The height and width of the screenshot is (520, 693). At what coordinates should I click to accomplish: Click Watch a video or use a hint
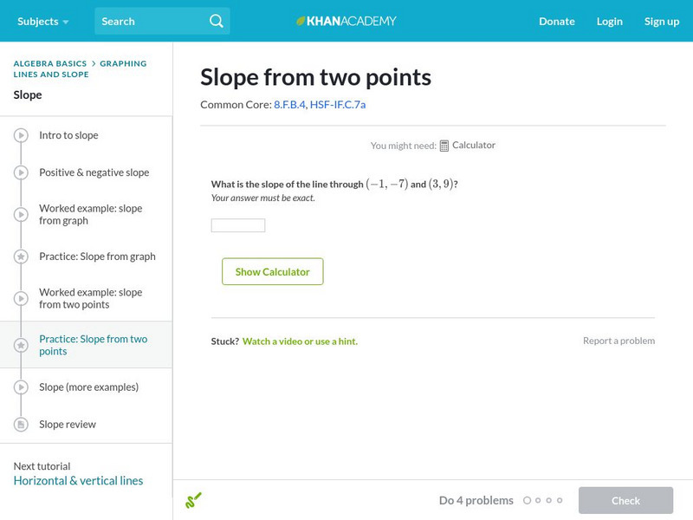(300, 341)
